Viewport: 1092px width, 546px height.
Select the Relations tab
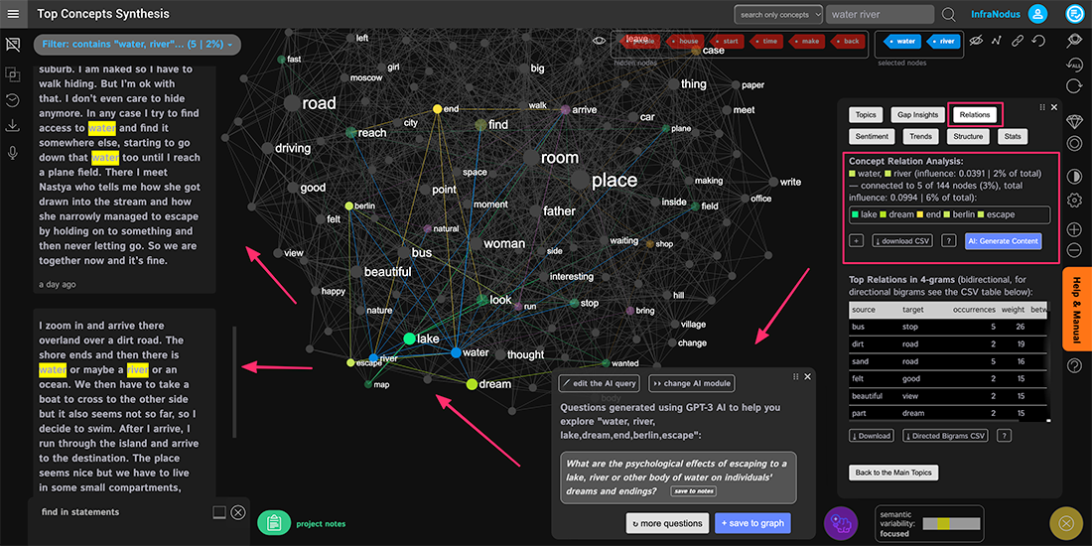[976, 115]
